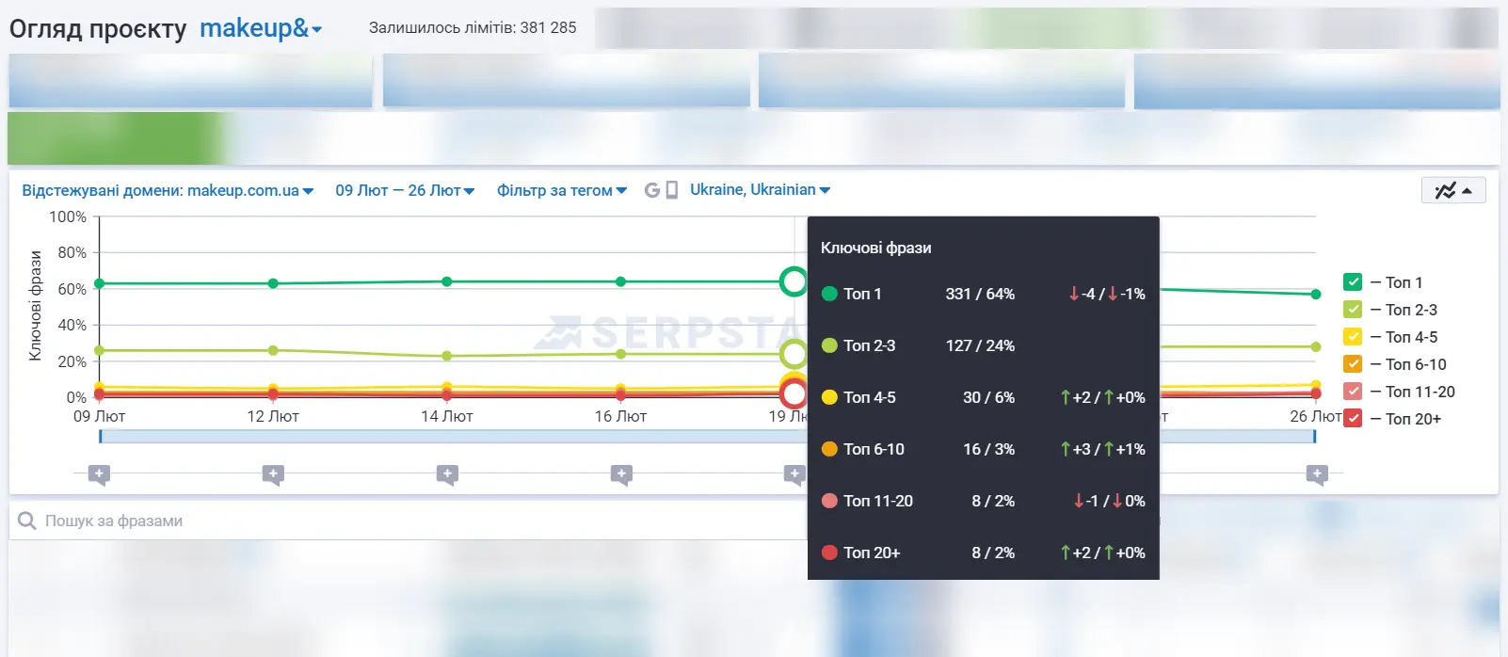This screenshot has height=657, width=1508.
Task: Click the Google search engine icon
Action: 651,190
